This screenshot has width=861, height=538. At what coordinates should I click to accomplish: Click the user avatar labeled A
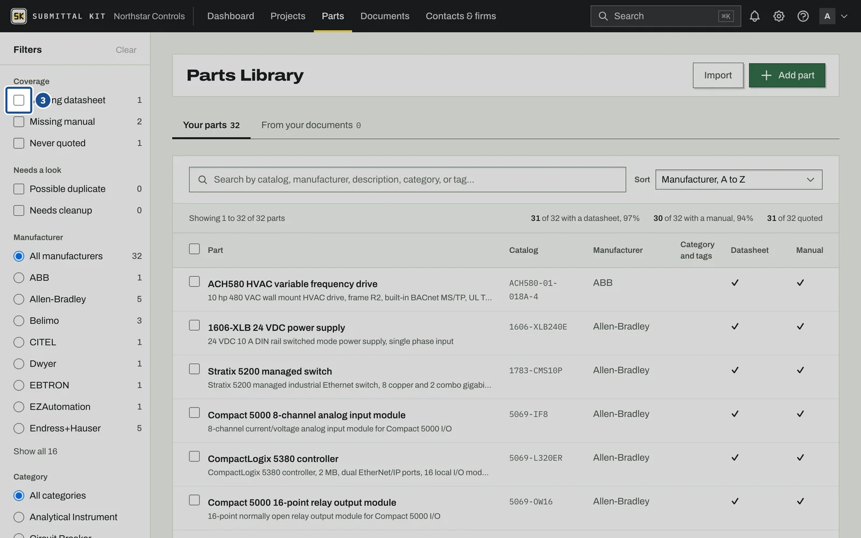(827, 16)
